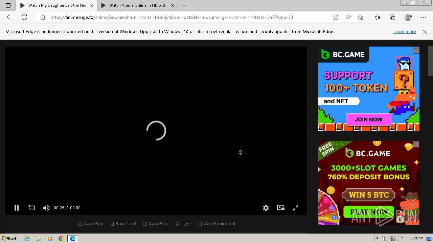Viewport: 433px width, 243px height.
Task: Open Edge settings and more menu
Action: [x=424, y=17]
